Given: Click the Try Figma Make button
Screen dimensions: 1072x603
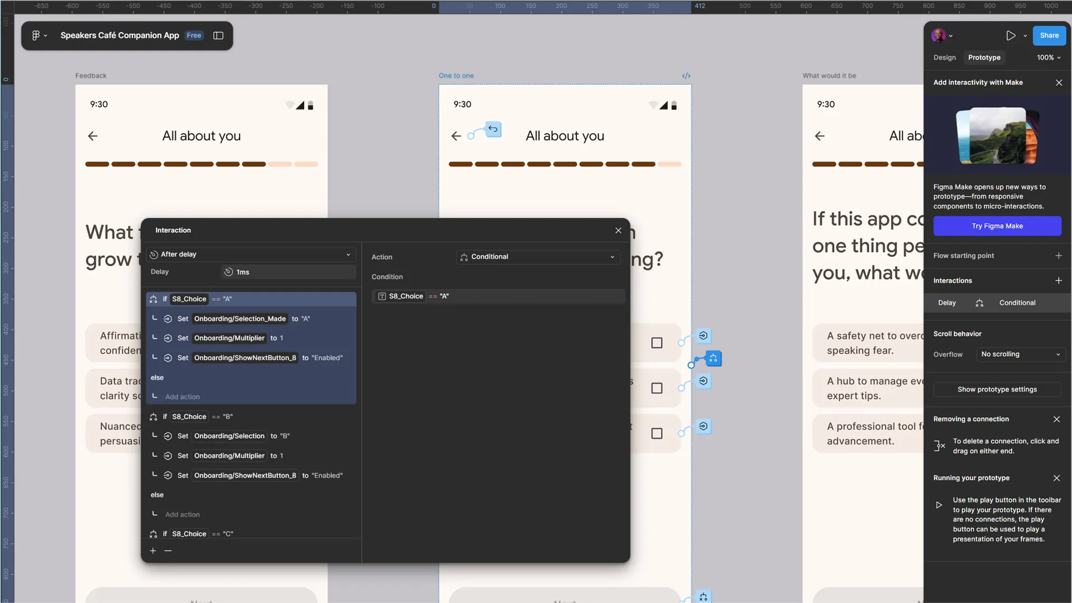Looking at the screenshot, I should pos(997,226).
